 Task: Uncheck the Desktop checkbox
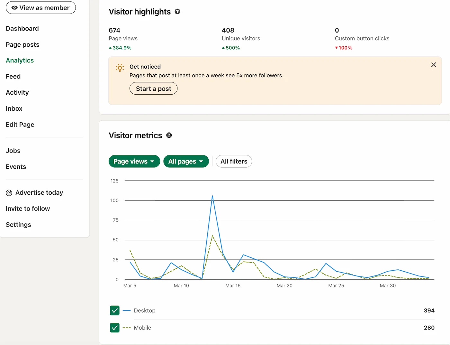[114, 310]
